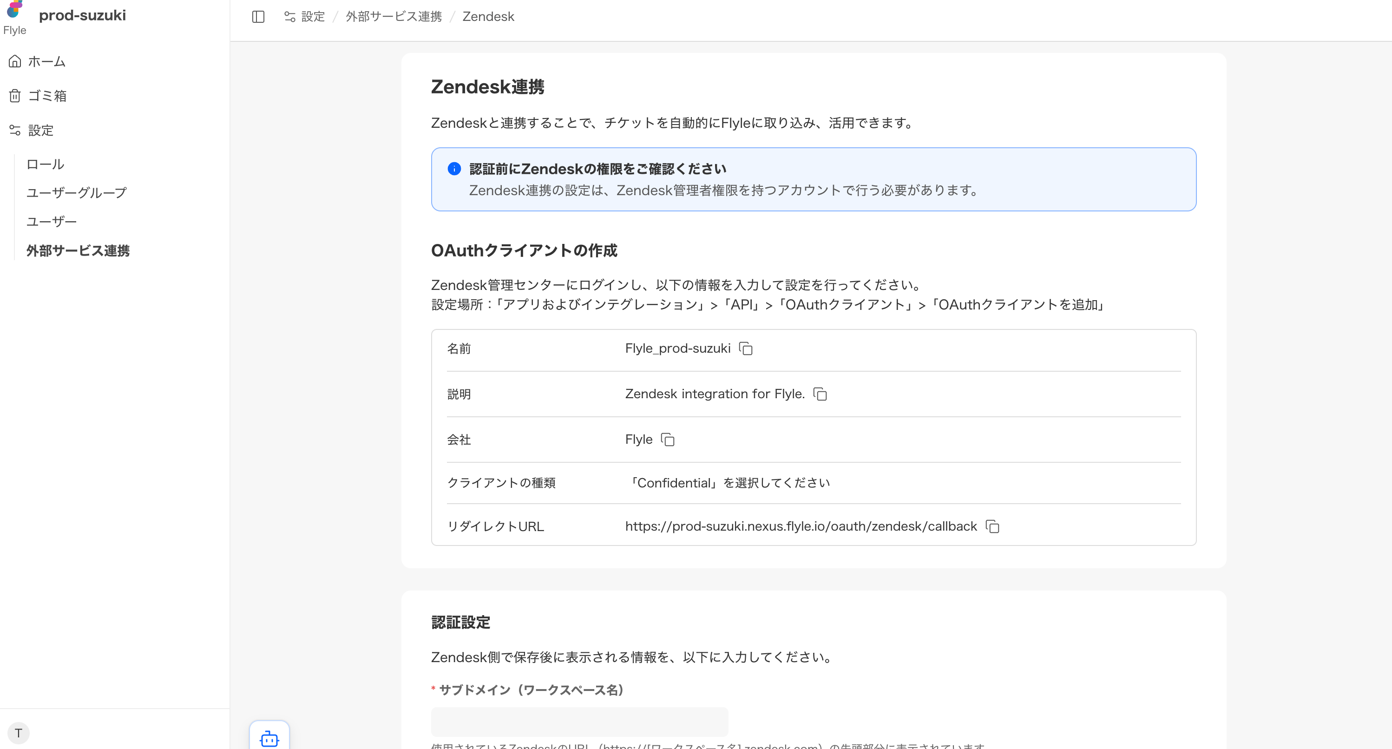Copy the Flyle_prod-suzuki name value
Screen dimensions: 1392x749
746,348
